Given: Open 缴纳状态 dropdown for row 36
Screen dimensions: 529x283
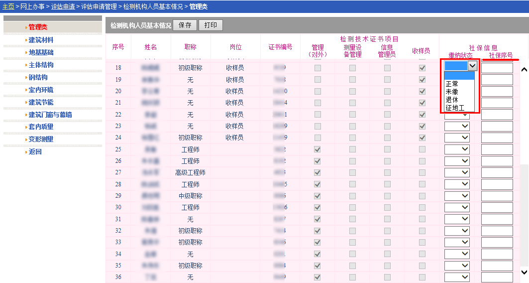Looking at the screenshot, I should (x=457, y=278).
